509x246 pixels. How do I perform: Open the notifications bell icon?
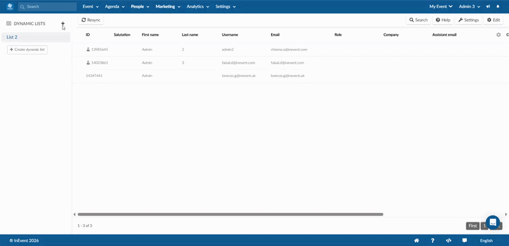(x=498, y=6)
